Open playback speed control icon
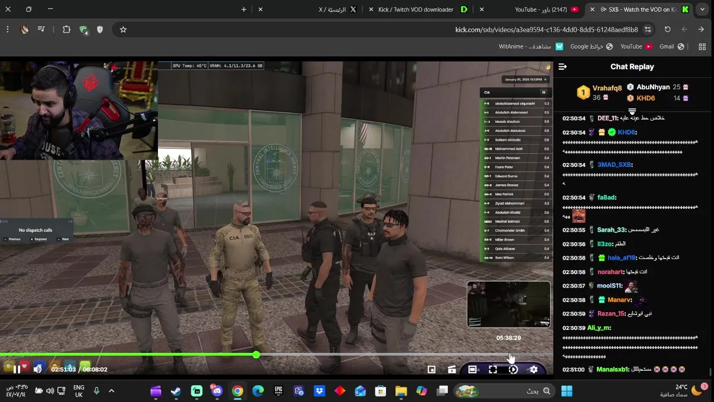The height and width of the screenshot is (402, 714). (513, 369)
